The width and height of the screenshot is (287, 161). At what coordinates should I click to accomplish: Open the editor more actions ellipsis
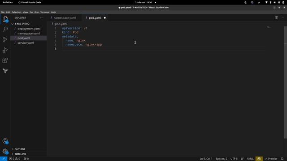click(x=282, y=18)
